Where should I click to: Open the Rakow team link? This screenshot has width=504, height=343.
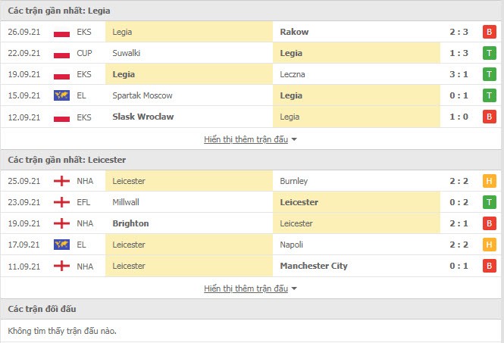point(294,32)
